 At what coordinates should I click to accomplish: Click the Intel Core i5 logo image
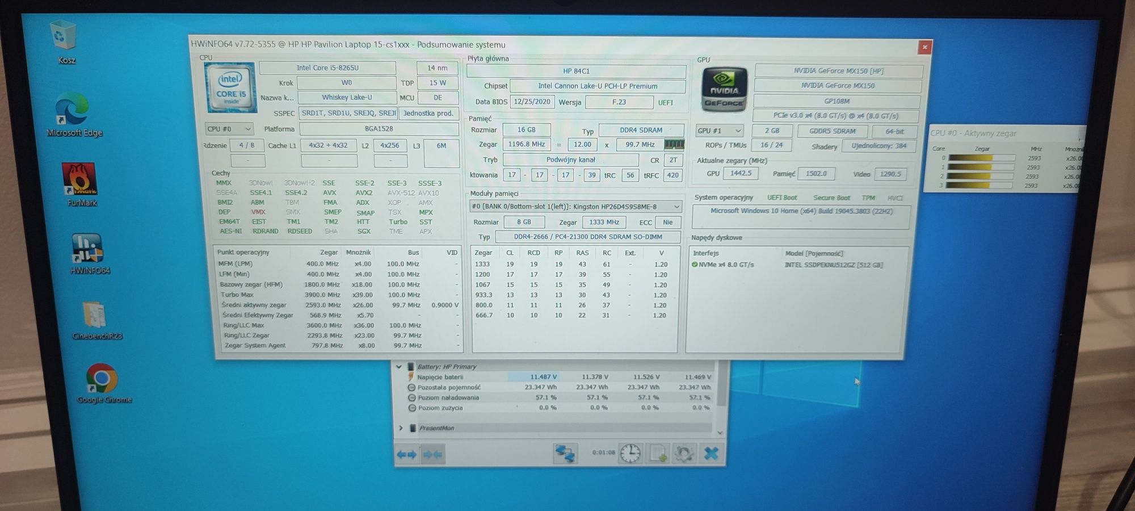[x=230, y=87]
